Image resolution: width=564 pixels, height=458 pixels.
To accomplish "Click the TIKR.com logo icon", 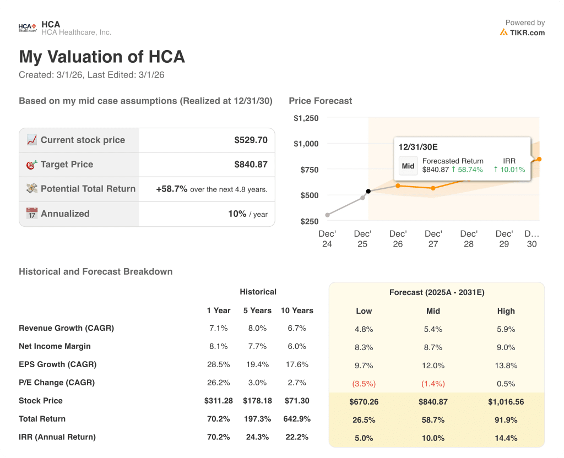I will [503, 32].
